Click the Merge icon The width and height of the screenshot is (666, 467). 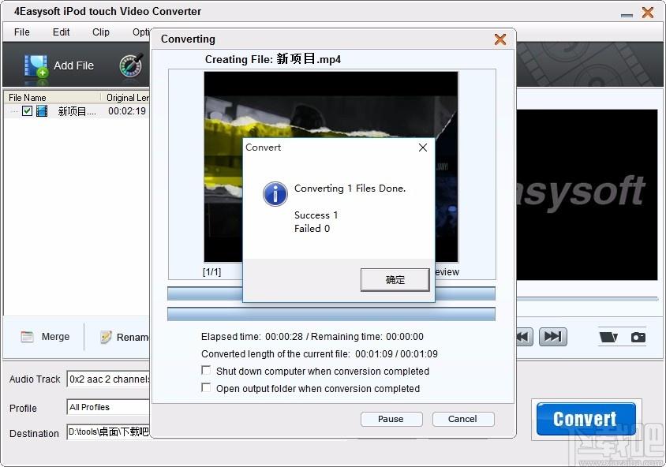point(27,337)
